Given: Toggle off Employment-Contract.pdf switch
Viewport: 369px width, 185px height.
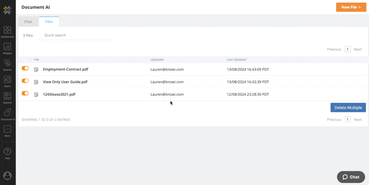Looking at the screenshot, I should point(25,68).
